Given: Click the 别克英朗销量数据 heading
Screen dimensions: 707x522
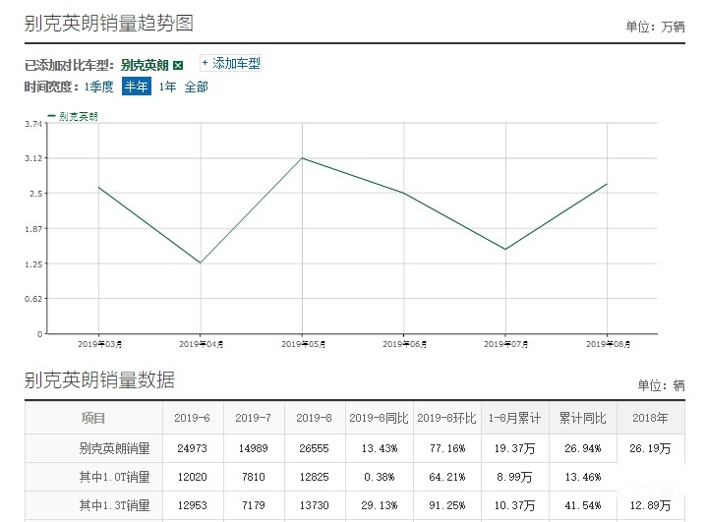Looking at the screenshot, I should [x=99, y=380].
